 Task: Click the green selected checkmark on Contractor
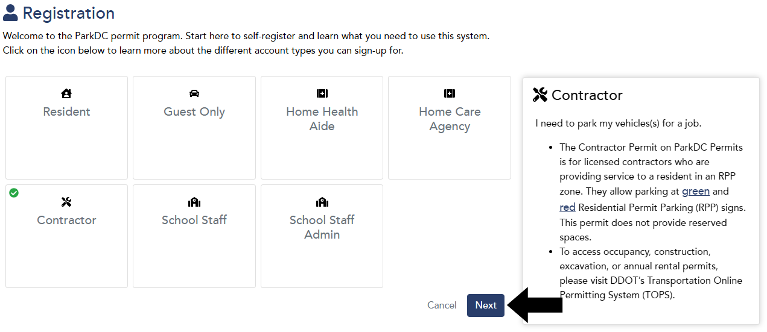(14, 193)
